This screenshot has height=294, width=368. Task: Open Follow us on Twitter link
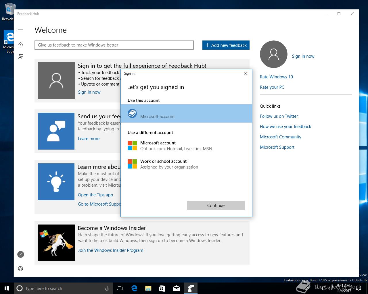click(279, 116)
